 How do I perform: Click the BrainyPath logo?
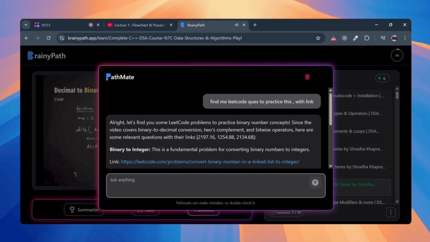[46, 55]
